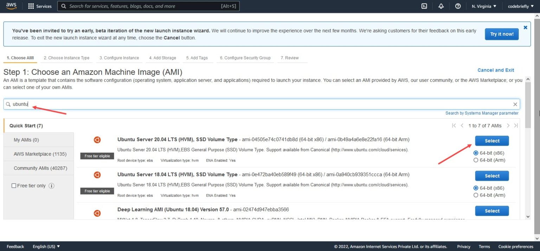
Task: Open the help question mark icon
Action: tap(458, 6)
